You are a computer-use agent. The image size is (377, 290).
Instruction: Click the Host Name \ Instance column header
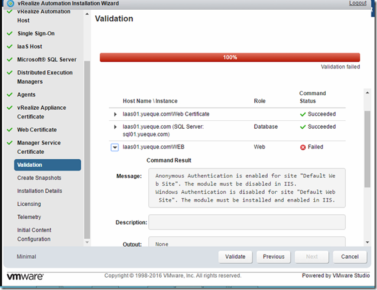(150, 101)
